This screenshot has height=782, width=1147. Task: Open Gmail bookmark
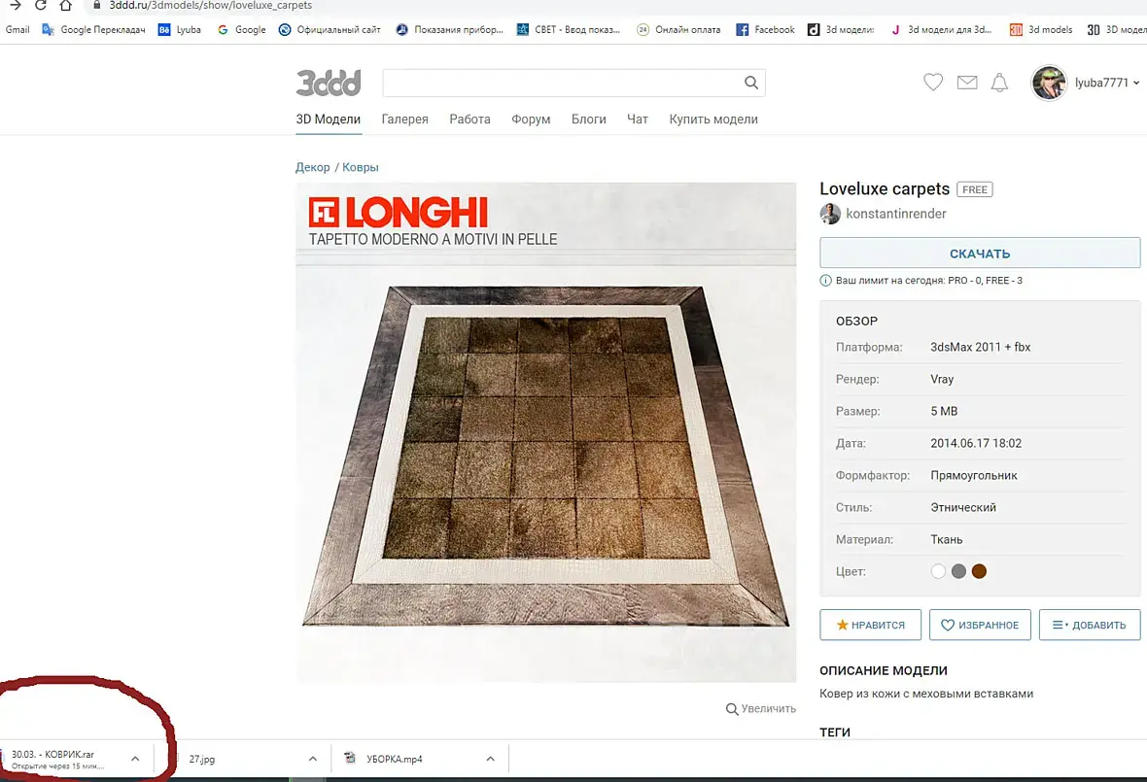pyautogui.click(x=17, y=30)
